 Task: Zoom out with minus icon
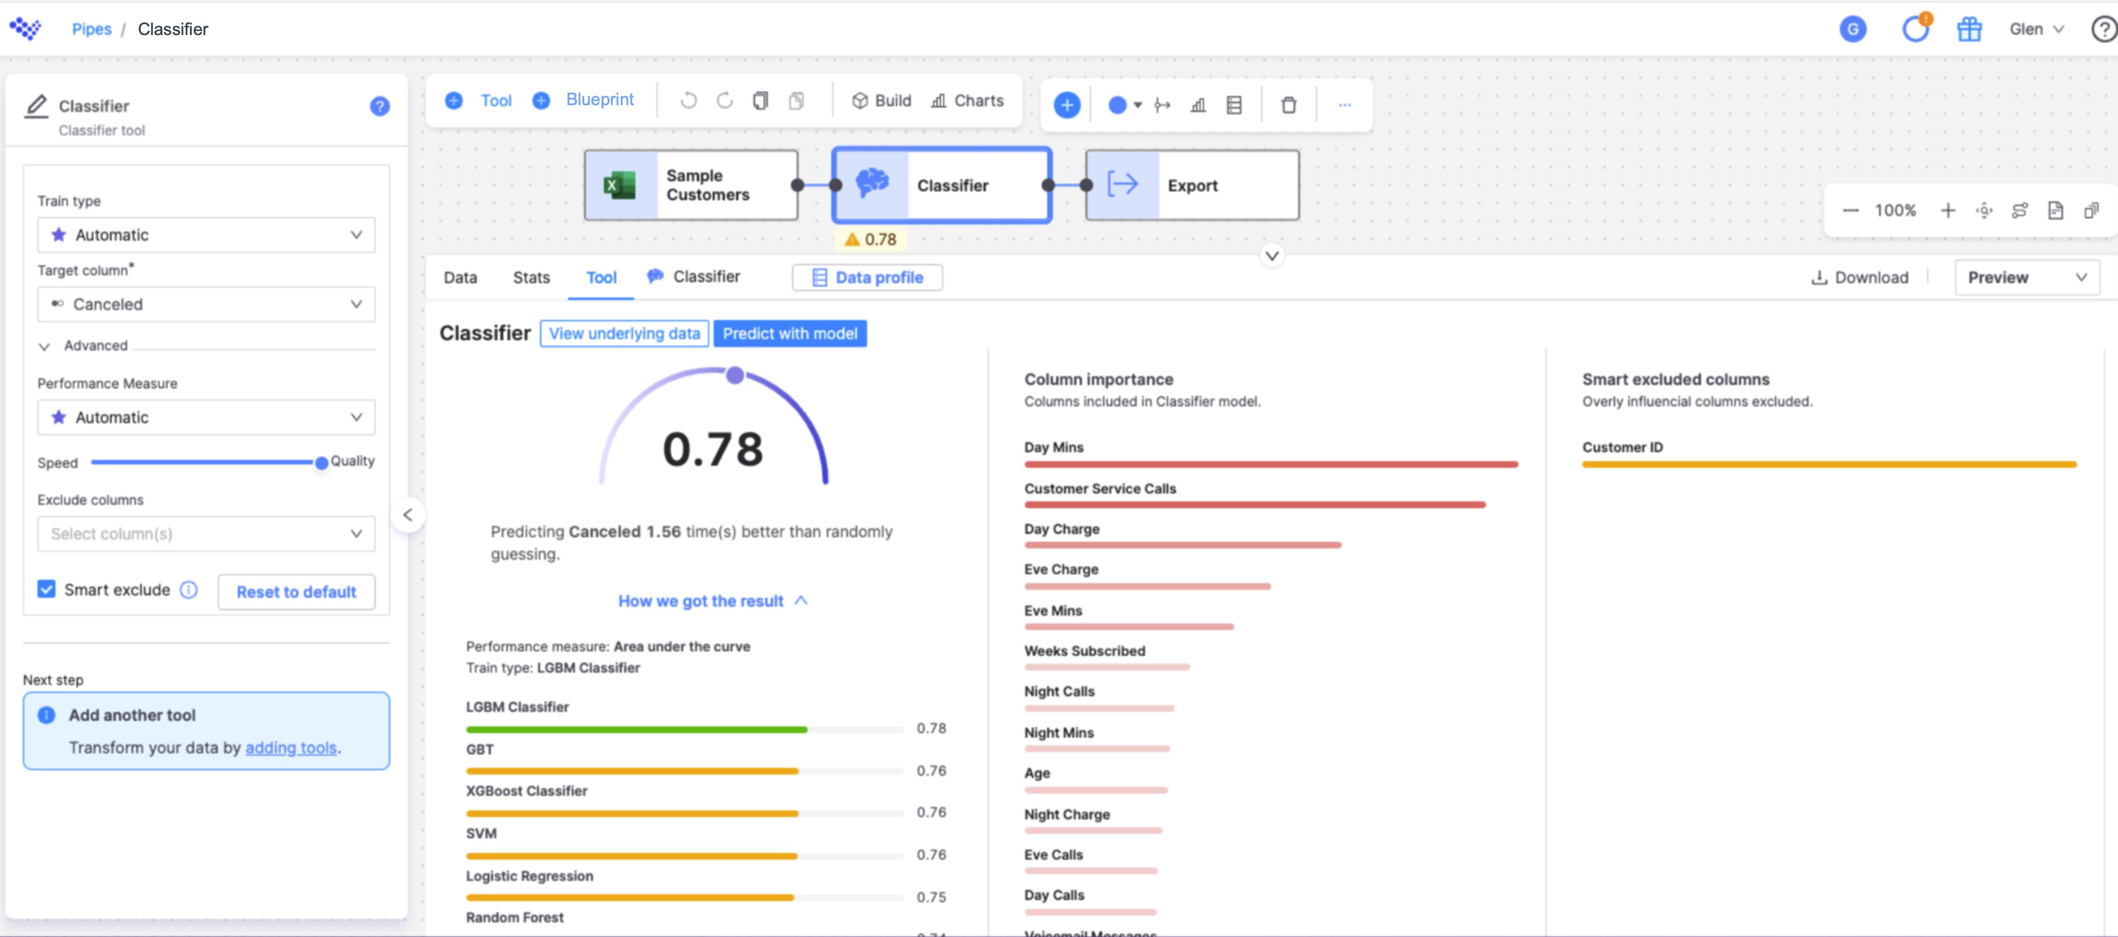[x=1851, y=210]
